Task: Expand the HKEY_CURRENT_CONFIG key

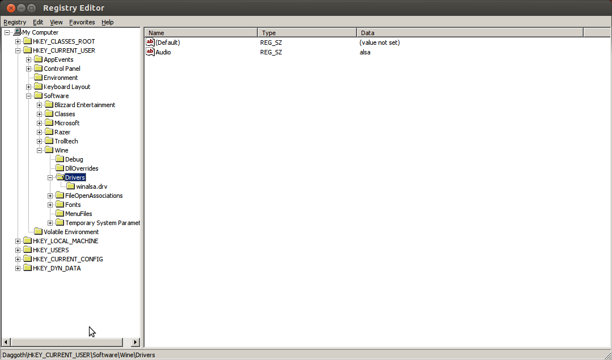Action: [18, 259]
